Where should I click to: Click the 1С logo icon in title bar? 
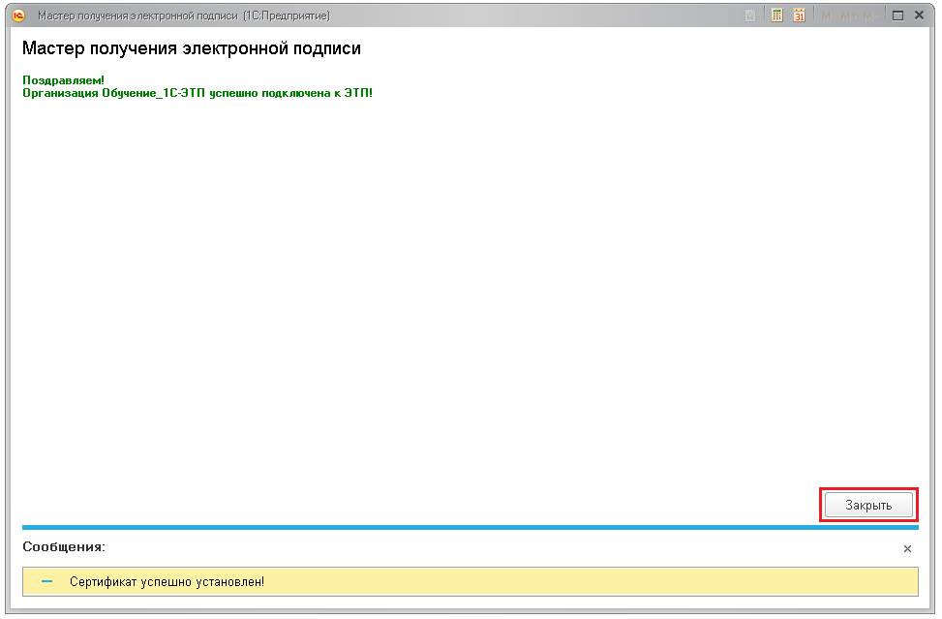pyautogui.click(x=18, y=15)
